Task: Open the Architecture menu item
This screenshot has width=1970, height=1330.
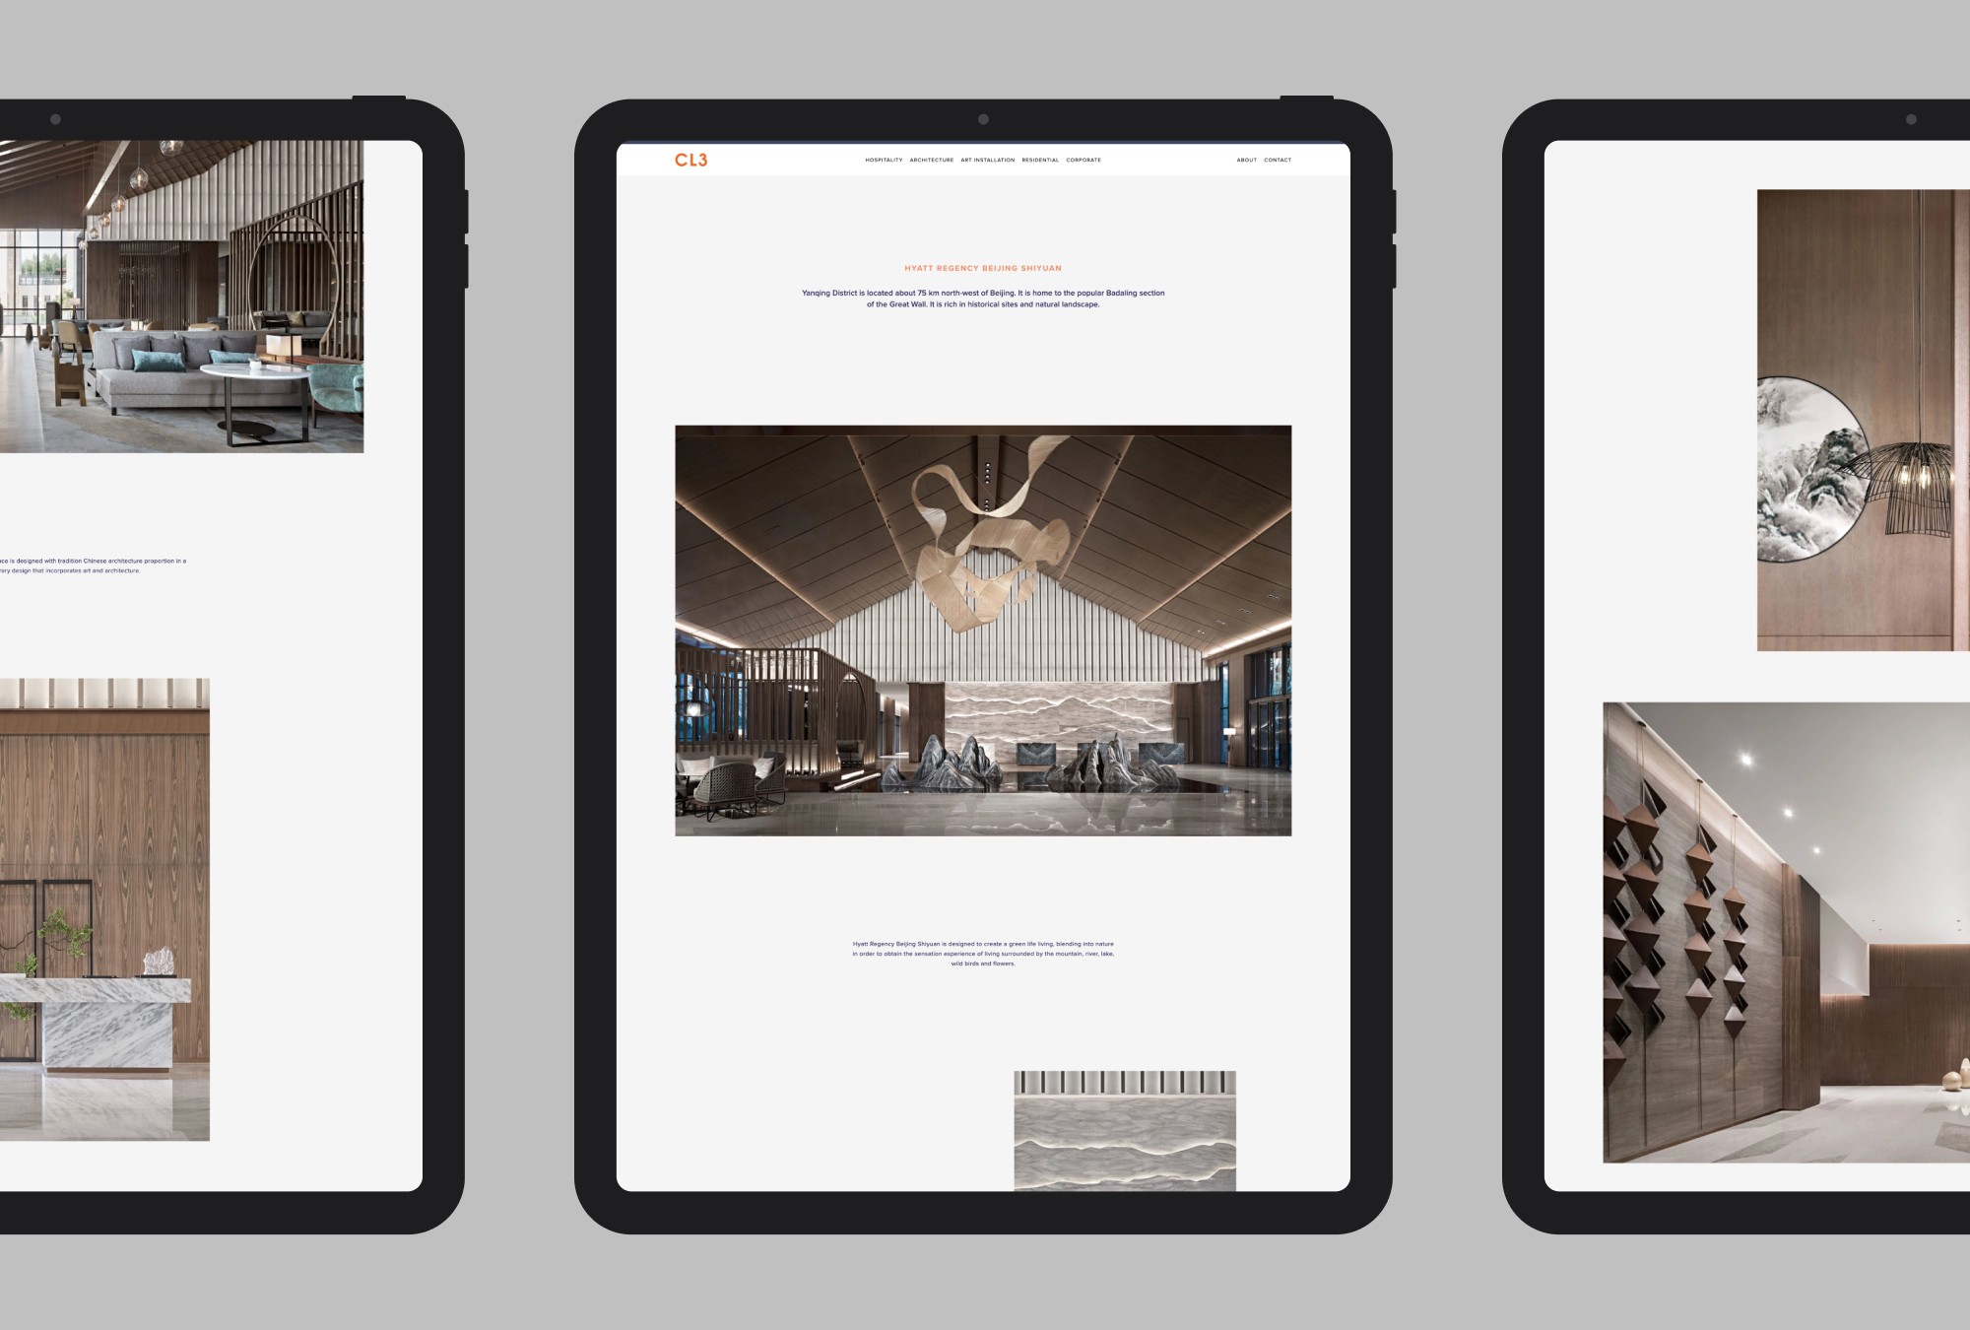Action: (931, 160)
